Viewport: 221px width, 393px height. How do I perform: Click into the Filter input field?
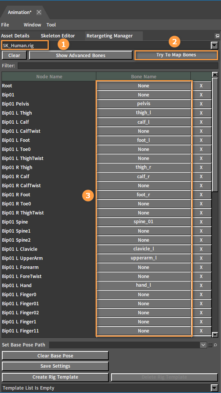pyautogui.click(x=118, y=66)
